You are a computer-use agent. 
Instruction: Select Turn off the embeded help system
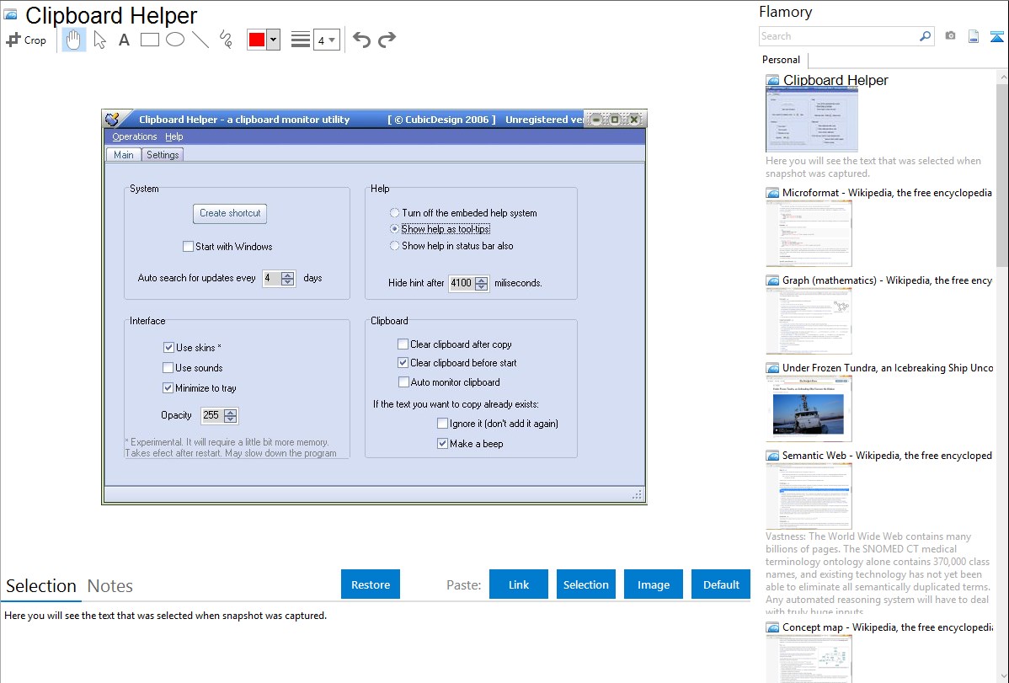tap(394, 213)
